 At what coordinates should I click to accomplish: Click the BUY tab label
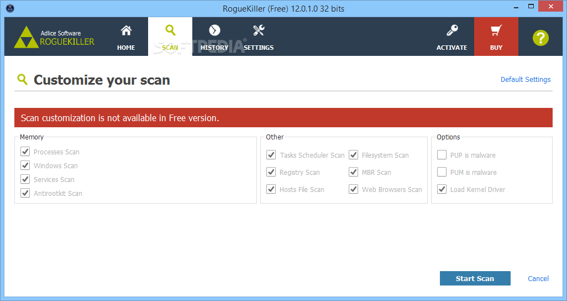point(496,48)
